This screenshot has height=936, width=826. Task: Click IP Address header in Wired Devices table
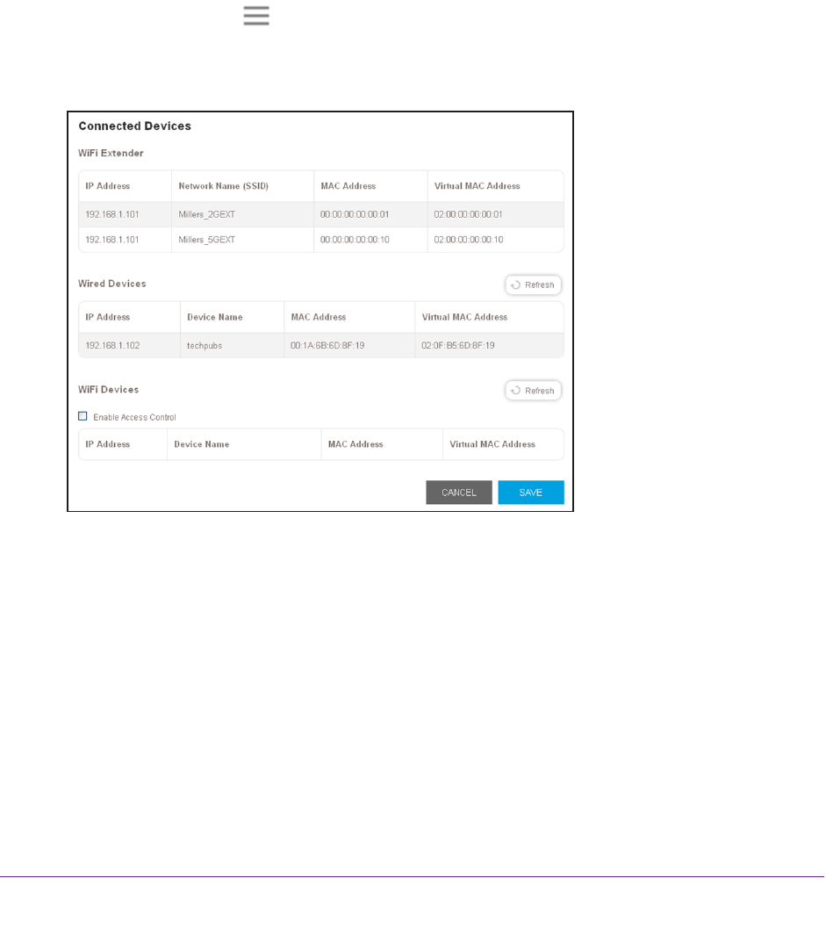pos(107,317)
